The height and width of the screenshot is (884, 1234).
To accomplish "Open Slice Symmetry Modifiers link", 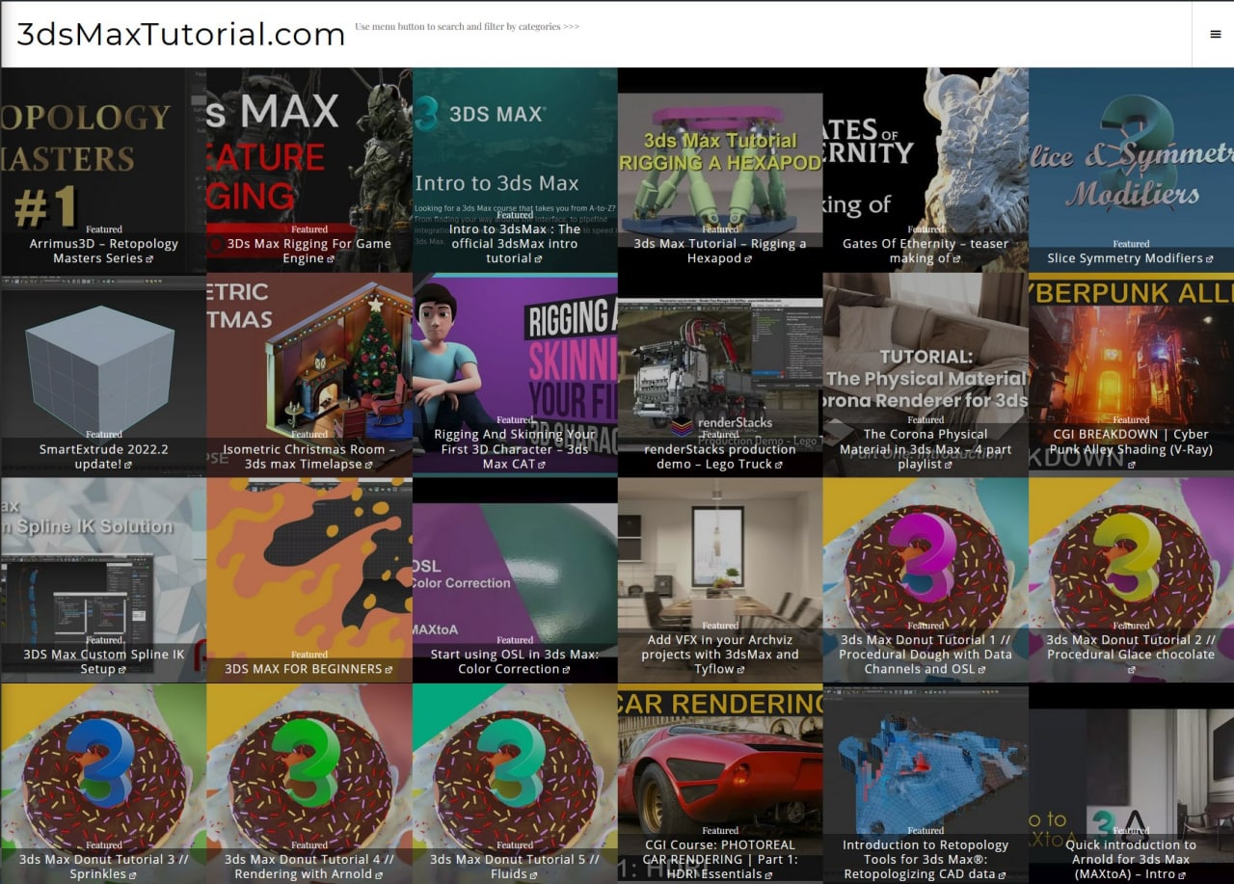I will 1131,258.
